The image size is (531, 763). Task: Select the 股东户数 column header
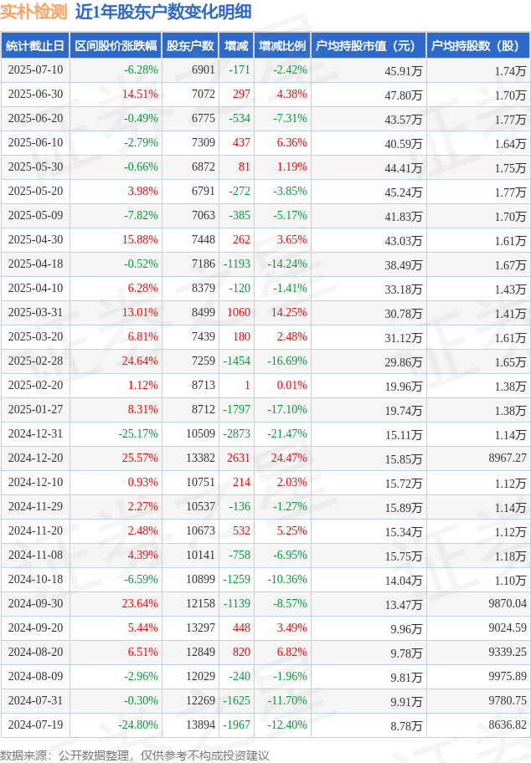[190, 46]
